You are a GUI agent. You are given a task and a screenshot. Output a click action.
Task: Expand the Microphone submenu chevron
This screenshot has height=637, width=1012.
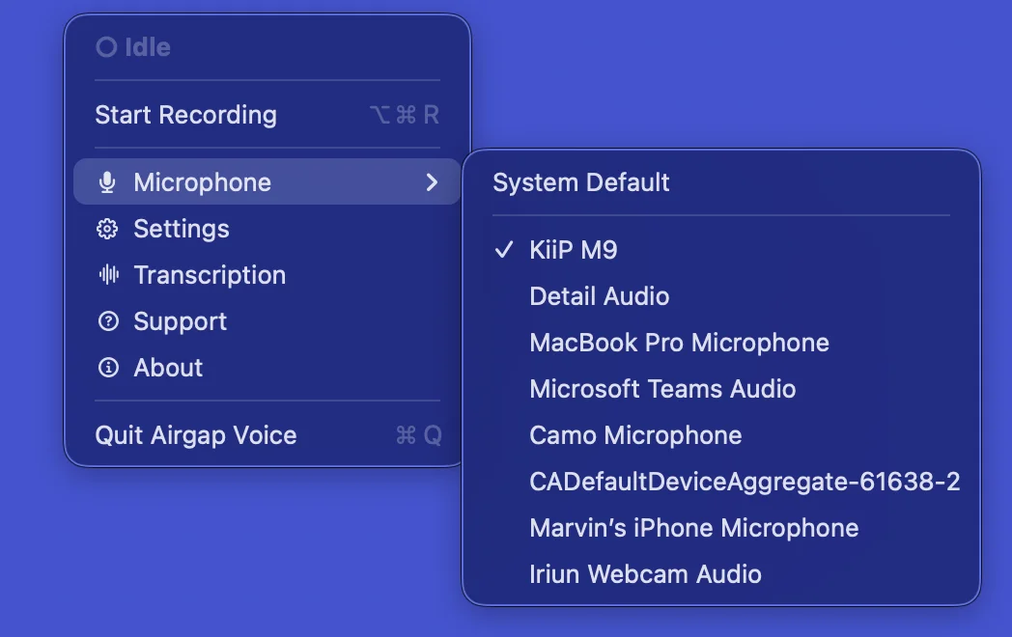coord(432,181)
